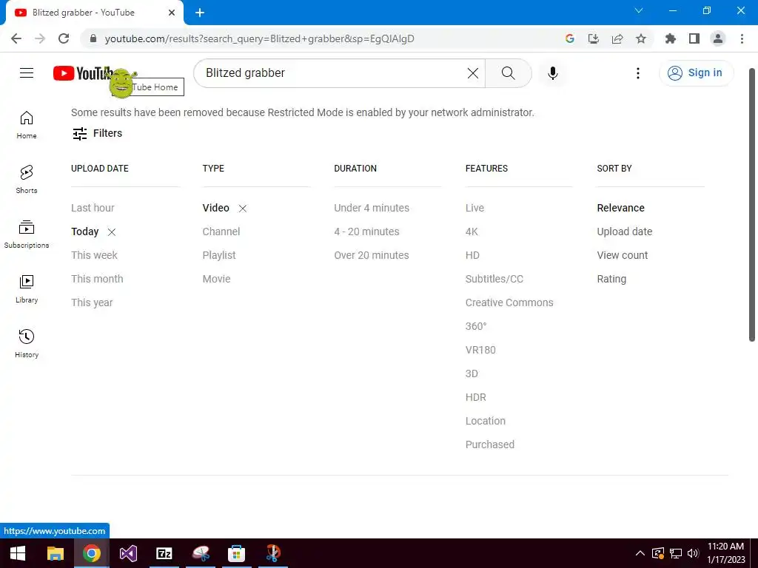Share this page from address bar icon
758x568 pixels.
617,38
